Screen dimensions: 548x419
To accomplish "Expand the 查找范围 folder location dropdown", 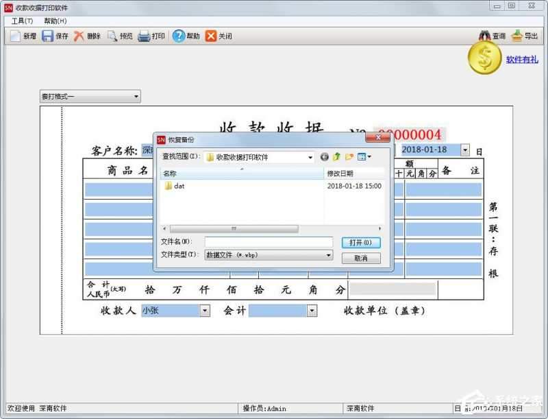I will [310, 157].
